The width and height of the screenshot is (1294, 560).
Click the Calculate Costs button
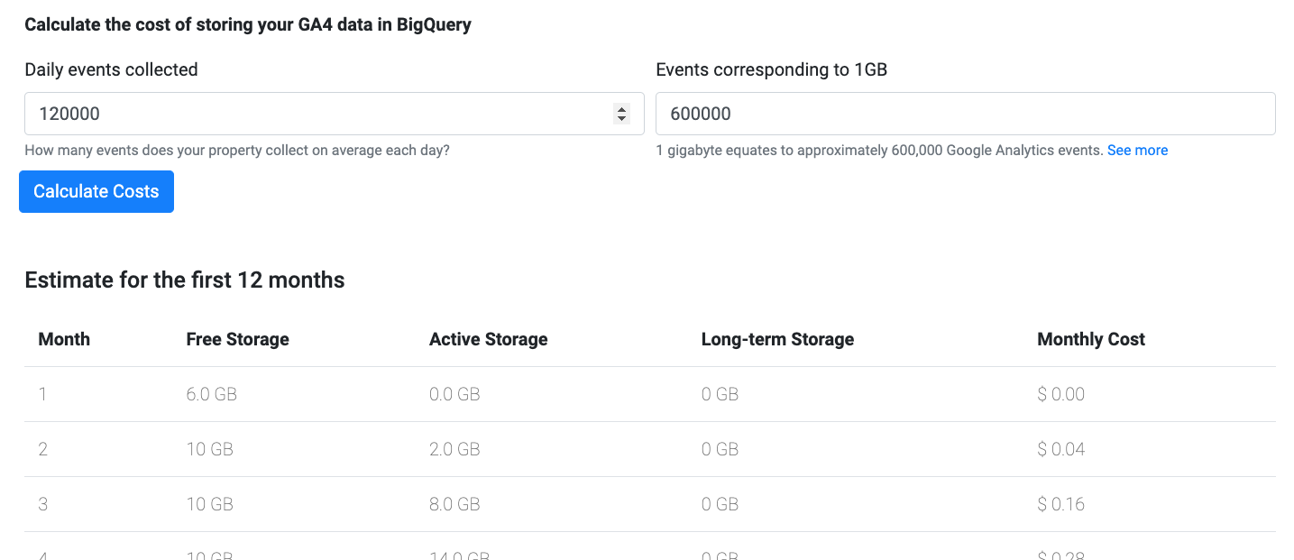click(96, 191)
